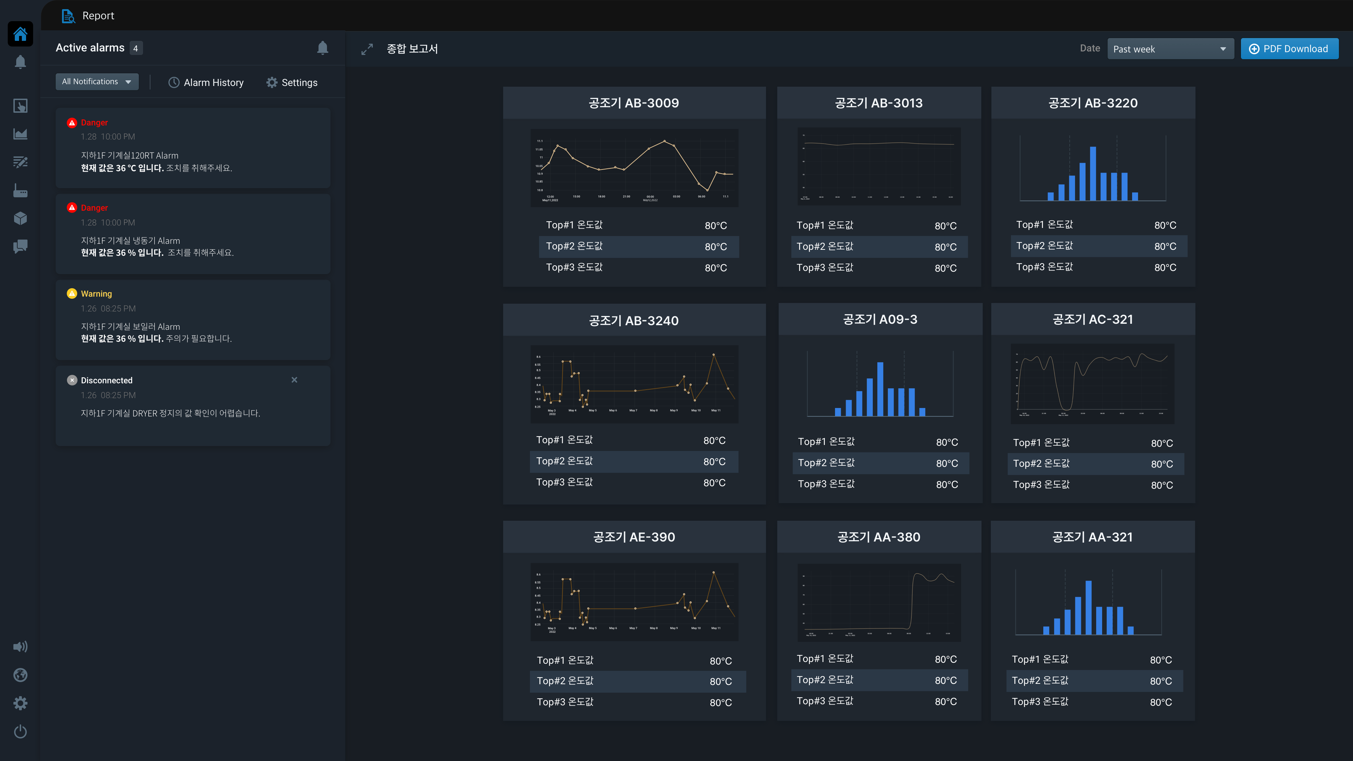Screen dimensions: 1353x761
Task: Open the cursor selection panel sidebar icon
Action: tap(20, 106)
